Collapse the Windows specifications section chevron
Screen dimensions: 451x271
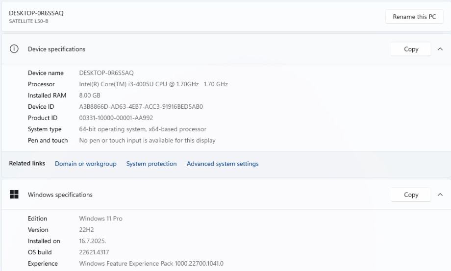coord(440,195)
